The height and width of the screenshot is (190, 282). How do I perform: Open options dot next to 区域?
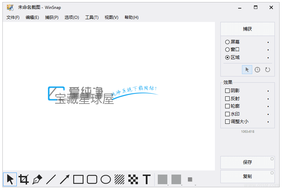[268, 58]
